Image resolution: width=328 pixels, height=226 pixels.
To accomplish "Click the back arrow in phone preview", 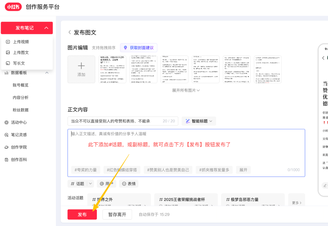I will click(x=323, y=58).
